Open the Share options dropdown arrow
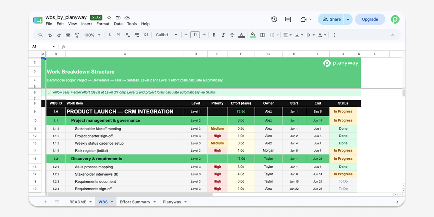The width and height of the screenshot is (434, 217). click(x=348, y=19)
